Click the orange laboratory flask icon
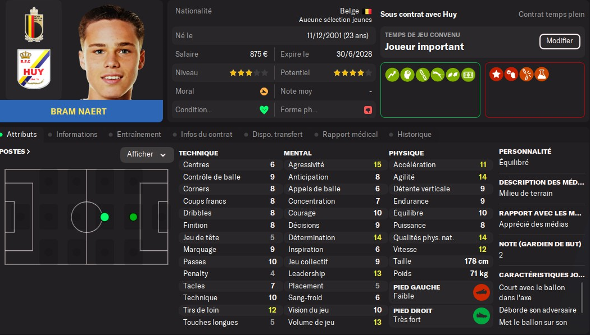The height and width of the screenshot is (335, 590). tap(542, 74)
